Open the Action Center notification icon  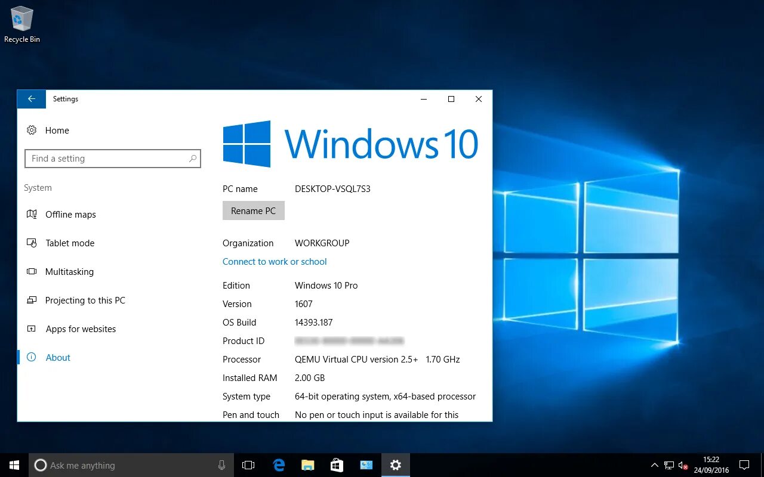tap(744, 465)
